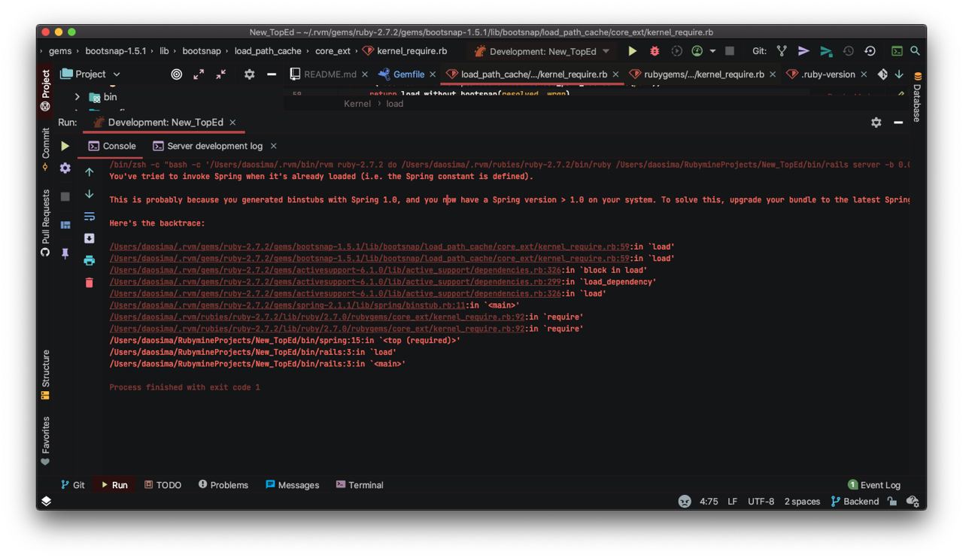
Task: Open Git history clock icon
Action: (x=848, y=51)
